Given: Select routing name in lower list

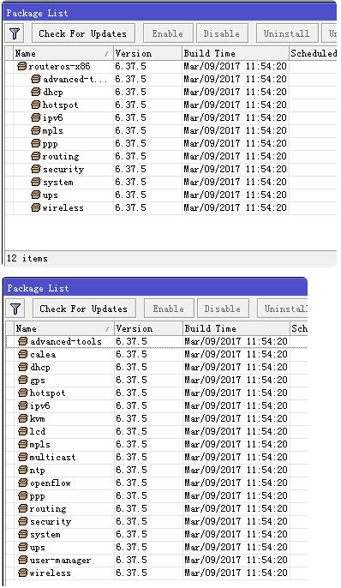Looking at the screenshot, I should tap(48, 508).
